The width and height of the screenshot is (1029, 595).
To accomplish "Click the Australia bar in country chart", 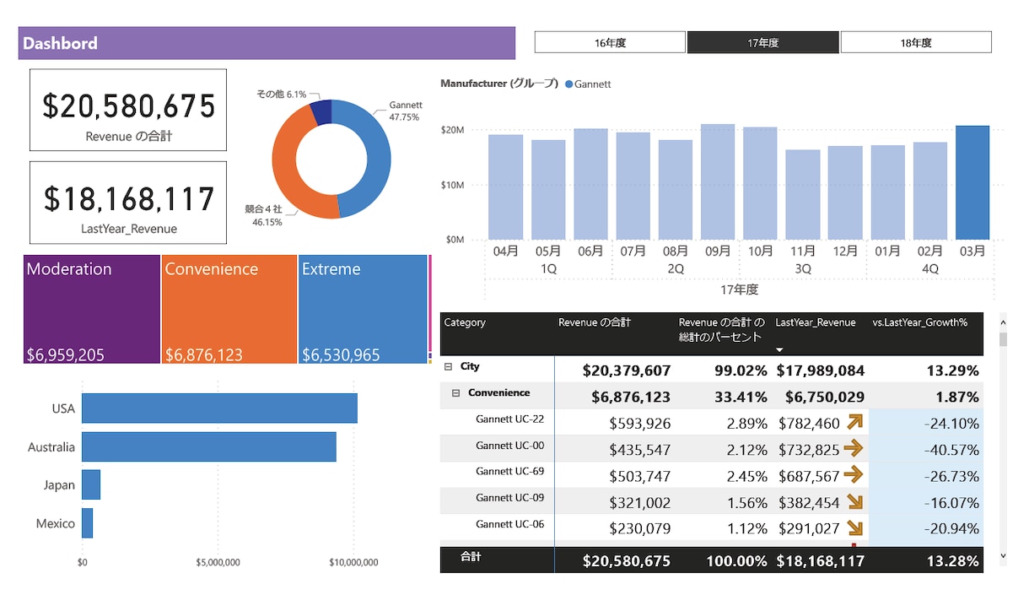I will tap(209, 446).
